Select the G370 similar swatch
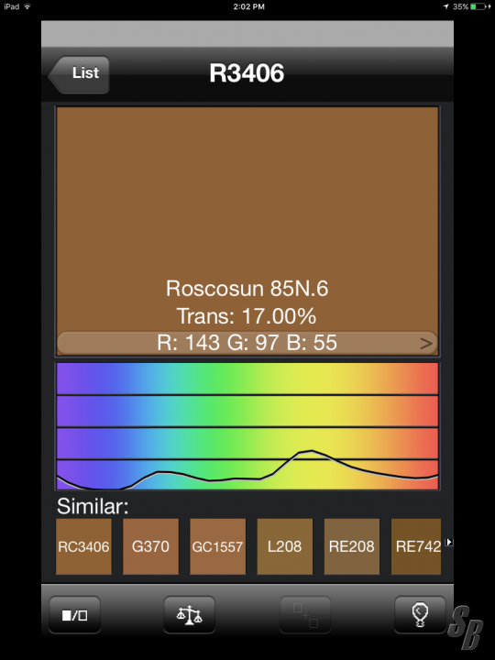The width and height of the screenshot is (495, 660). point(150,546)
